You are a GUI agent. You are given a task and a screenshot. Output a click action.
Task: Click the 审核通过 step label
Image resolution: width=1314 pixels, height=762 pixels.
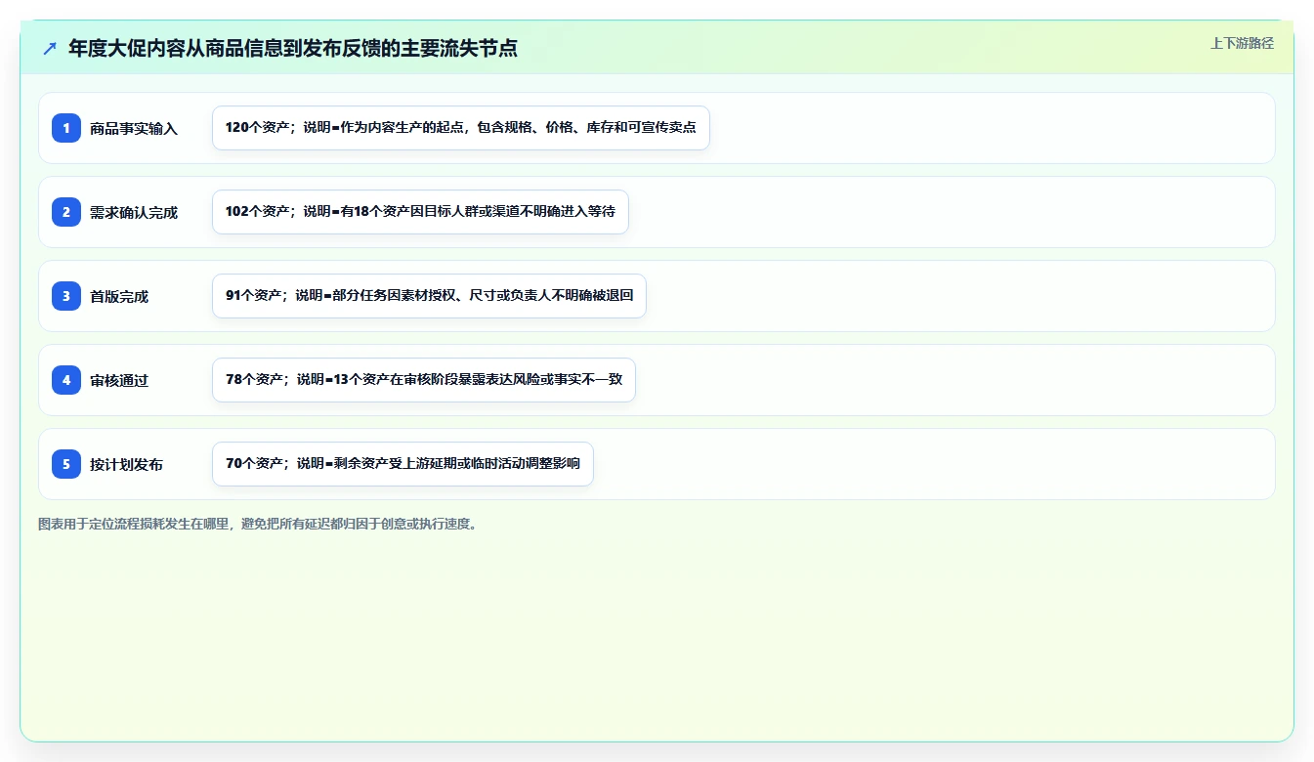pyautogui.click(x=119, y=380)
